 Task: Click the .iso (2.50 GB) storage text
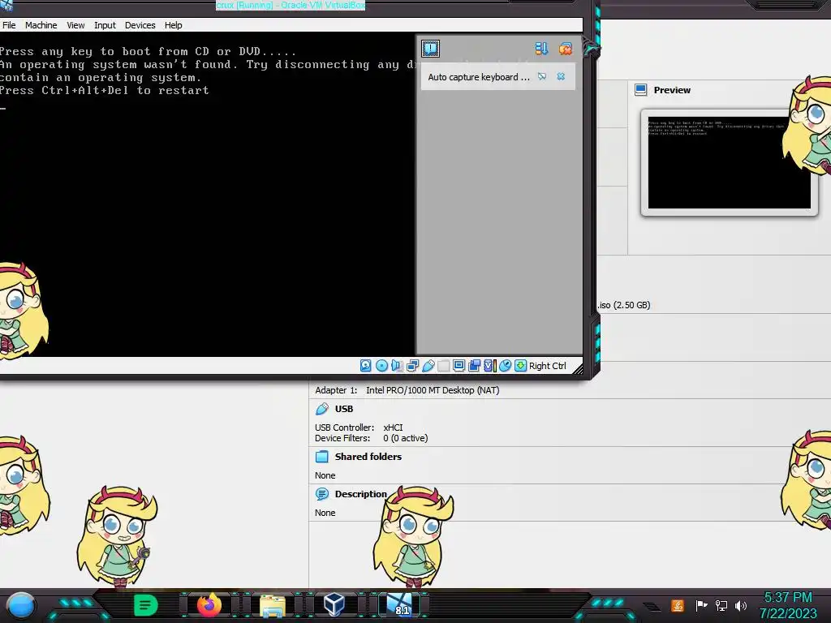[x=624, y=305]
